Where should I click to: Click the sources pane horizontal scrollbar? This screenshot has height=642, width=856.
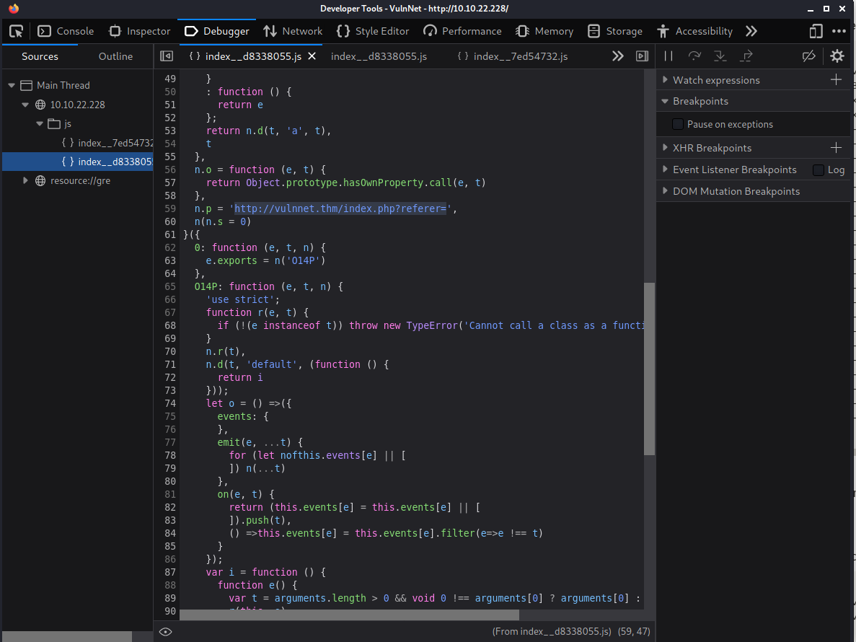pos(67,636)
